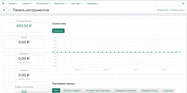The height and width of the screenshot is (93, 187).
Task: Select the У курьера tab
Action: 168,90
